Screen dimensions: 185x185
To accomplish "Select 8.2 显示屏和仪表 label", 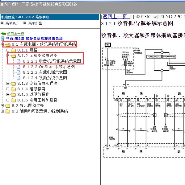I will 28,106.
